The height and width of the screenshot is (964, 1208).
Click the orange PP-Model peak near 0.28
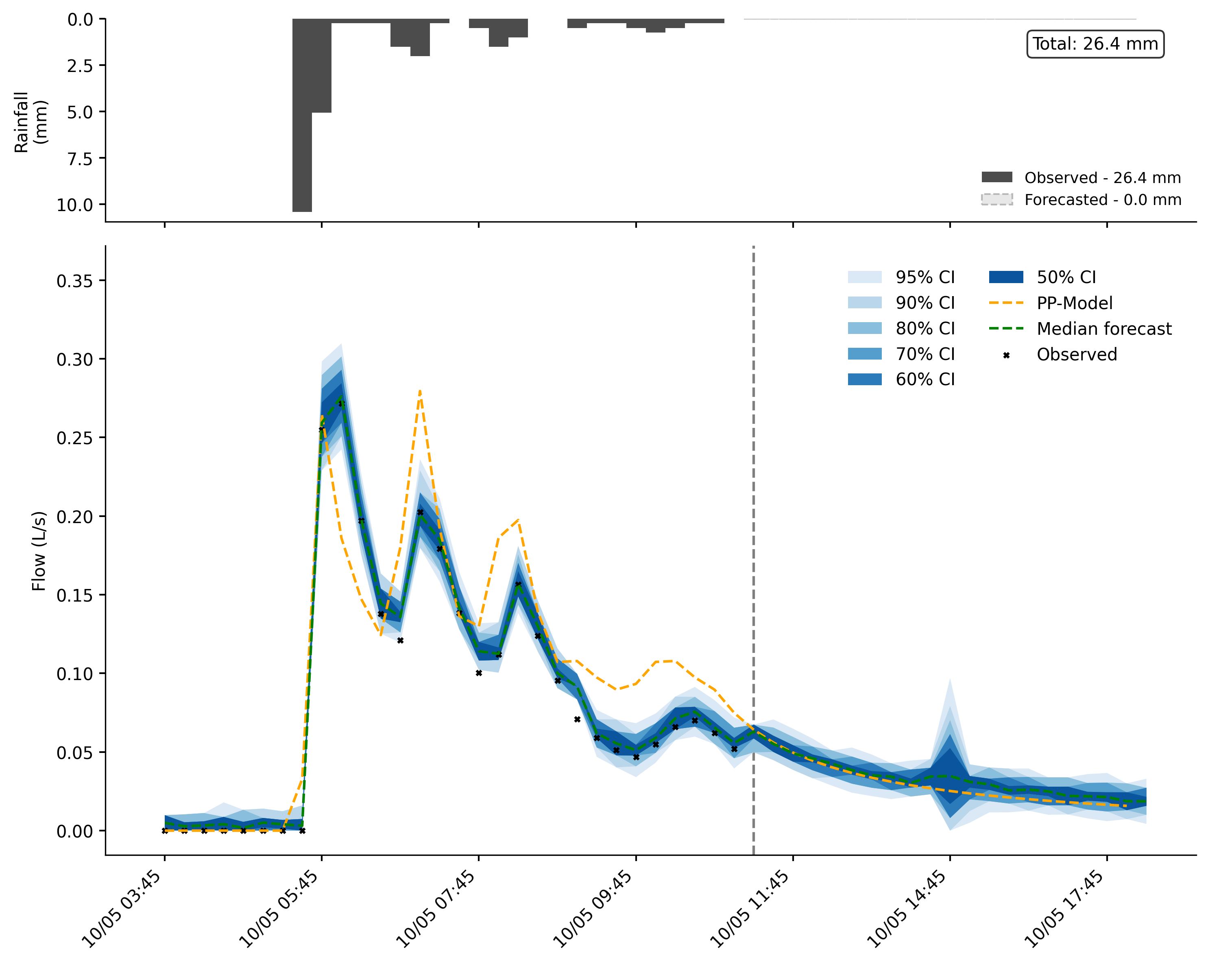[420, 391]
